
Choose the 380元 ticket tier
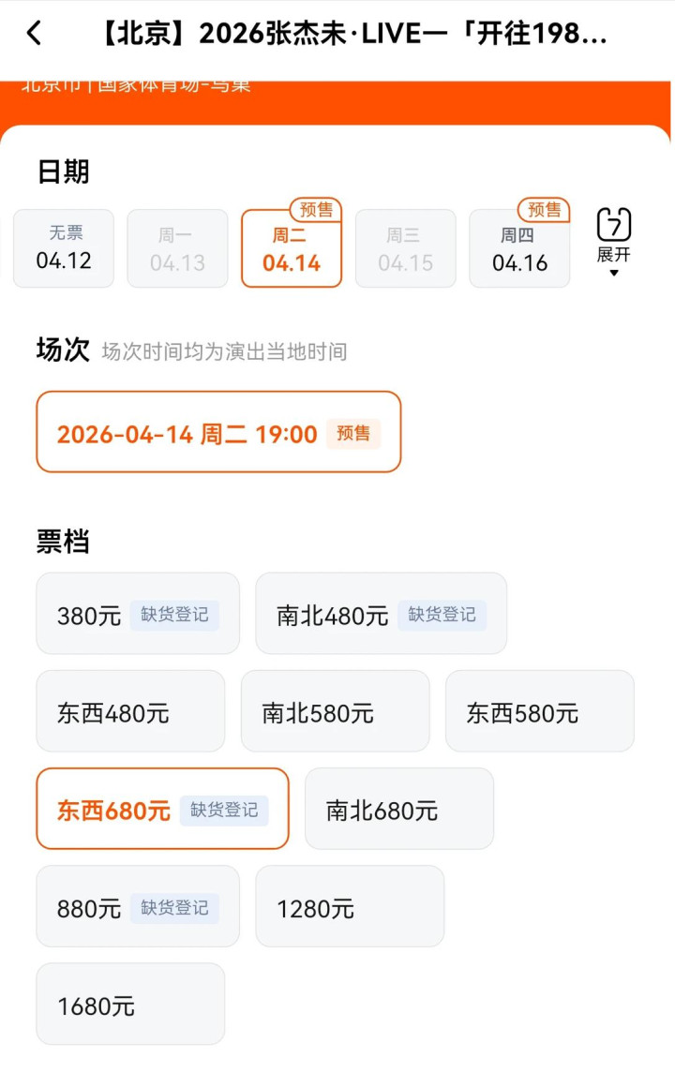[x=138, y=614]
